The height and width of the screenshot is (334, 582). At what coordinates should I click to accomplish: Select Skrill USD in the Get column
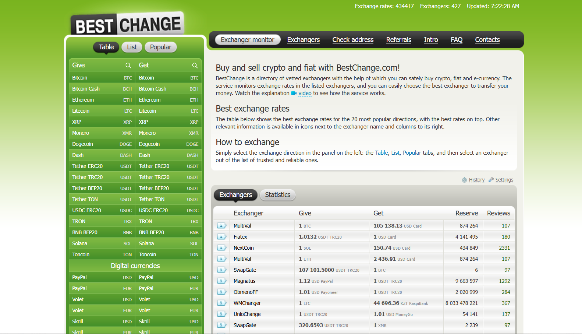168,321
